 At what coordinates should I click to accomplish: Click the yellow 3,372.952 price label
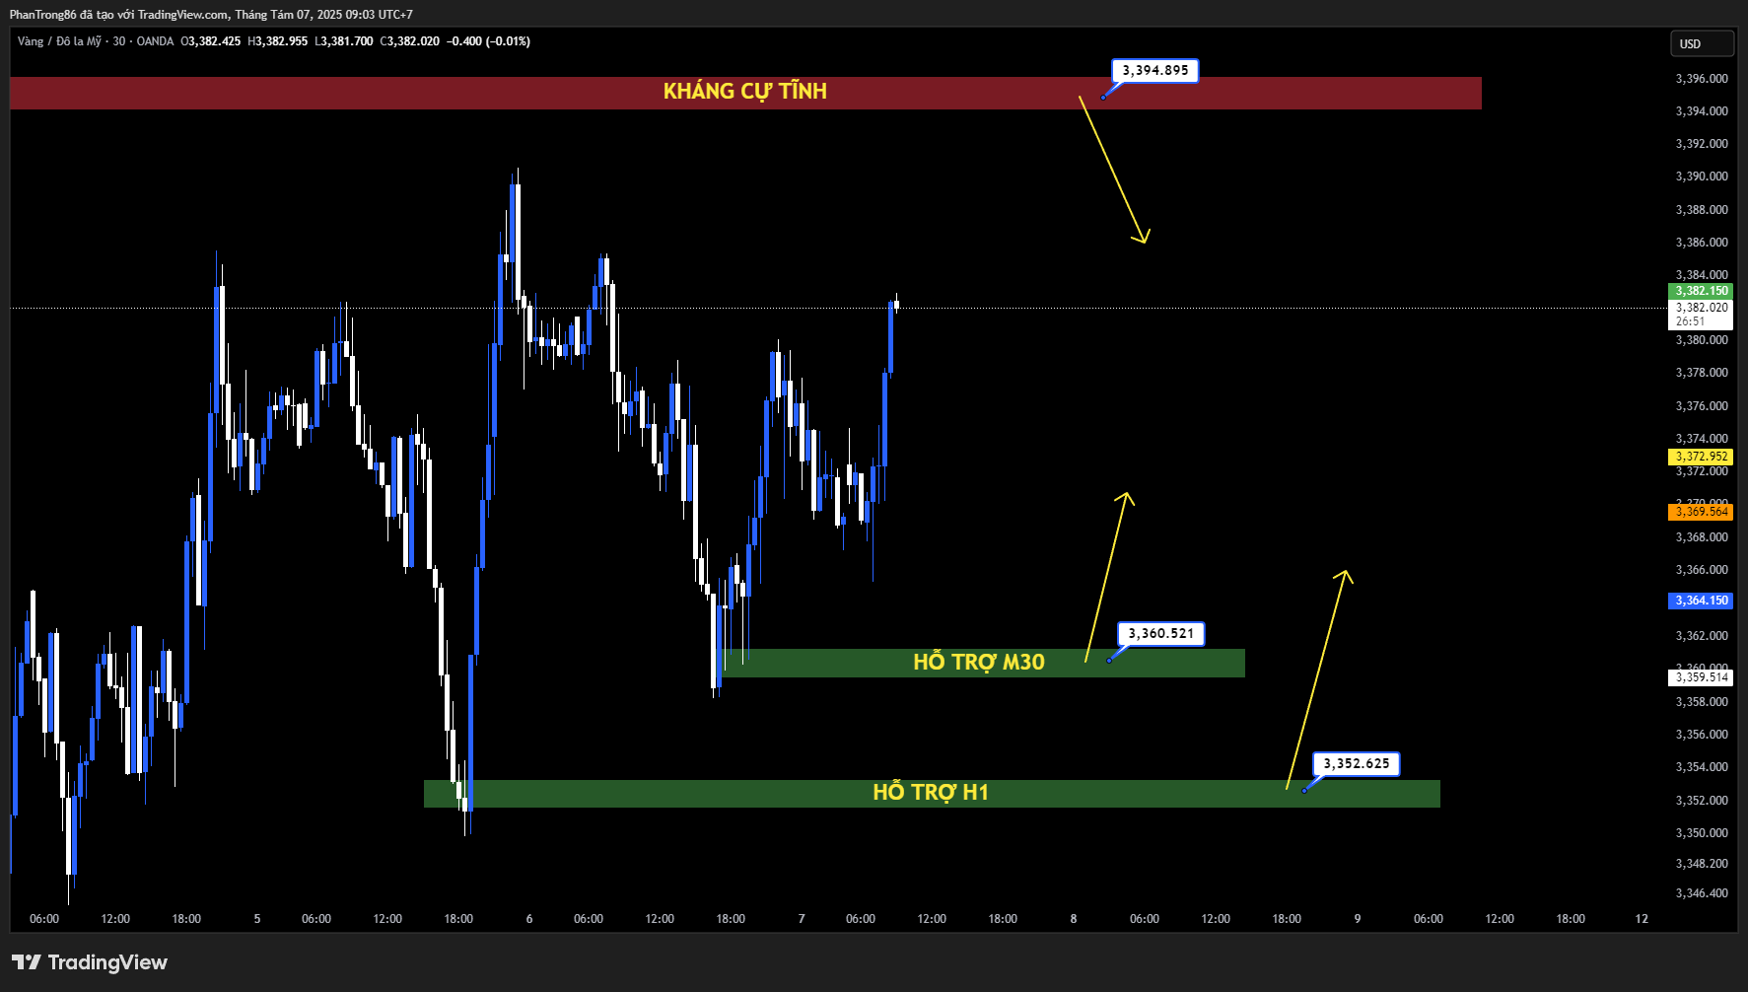[1701, 457]
